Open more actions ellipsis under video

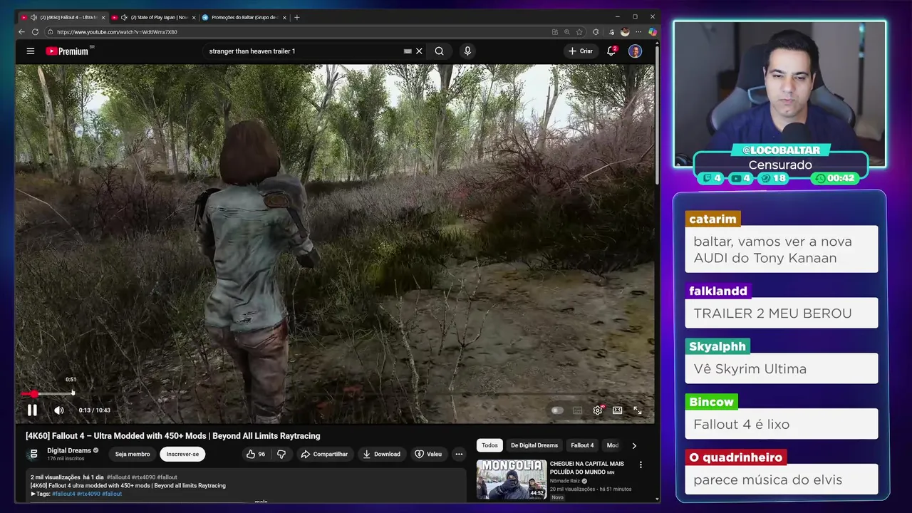(x=459, y=454)
